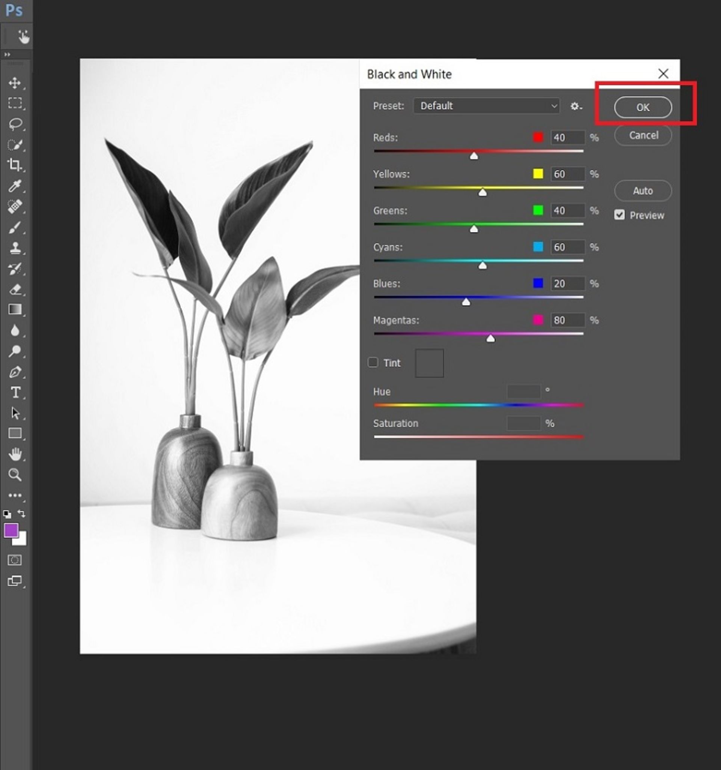721x770 pixels.
Task: Click the Reds value input field
Action: pos(567,137)
